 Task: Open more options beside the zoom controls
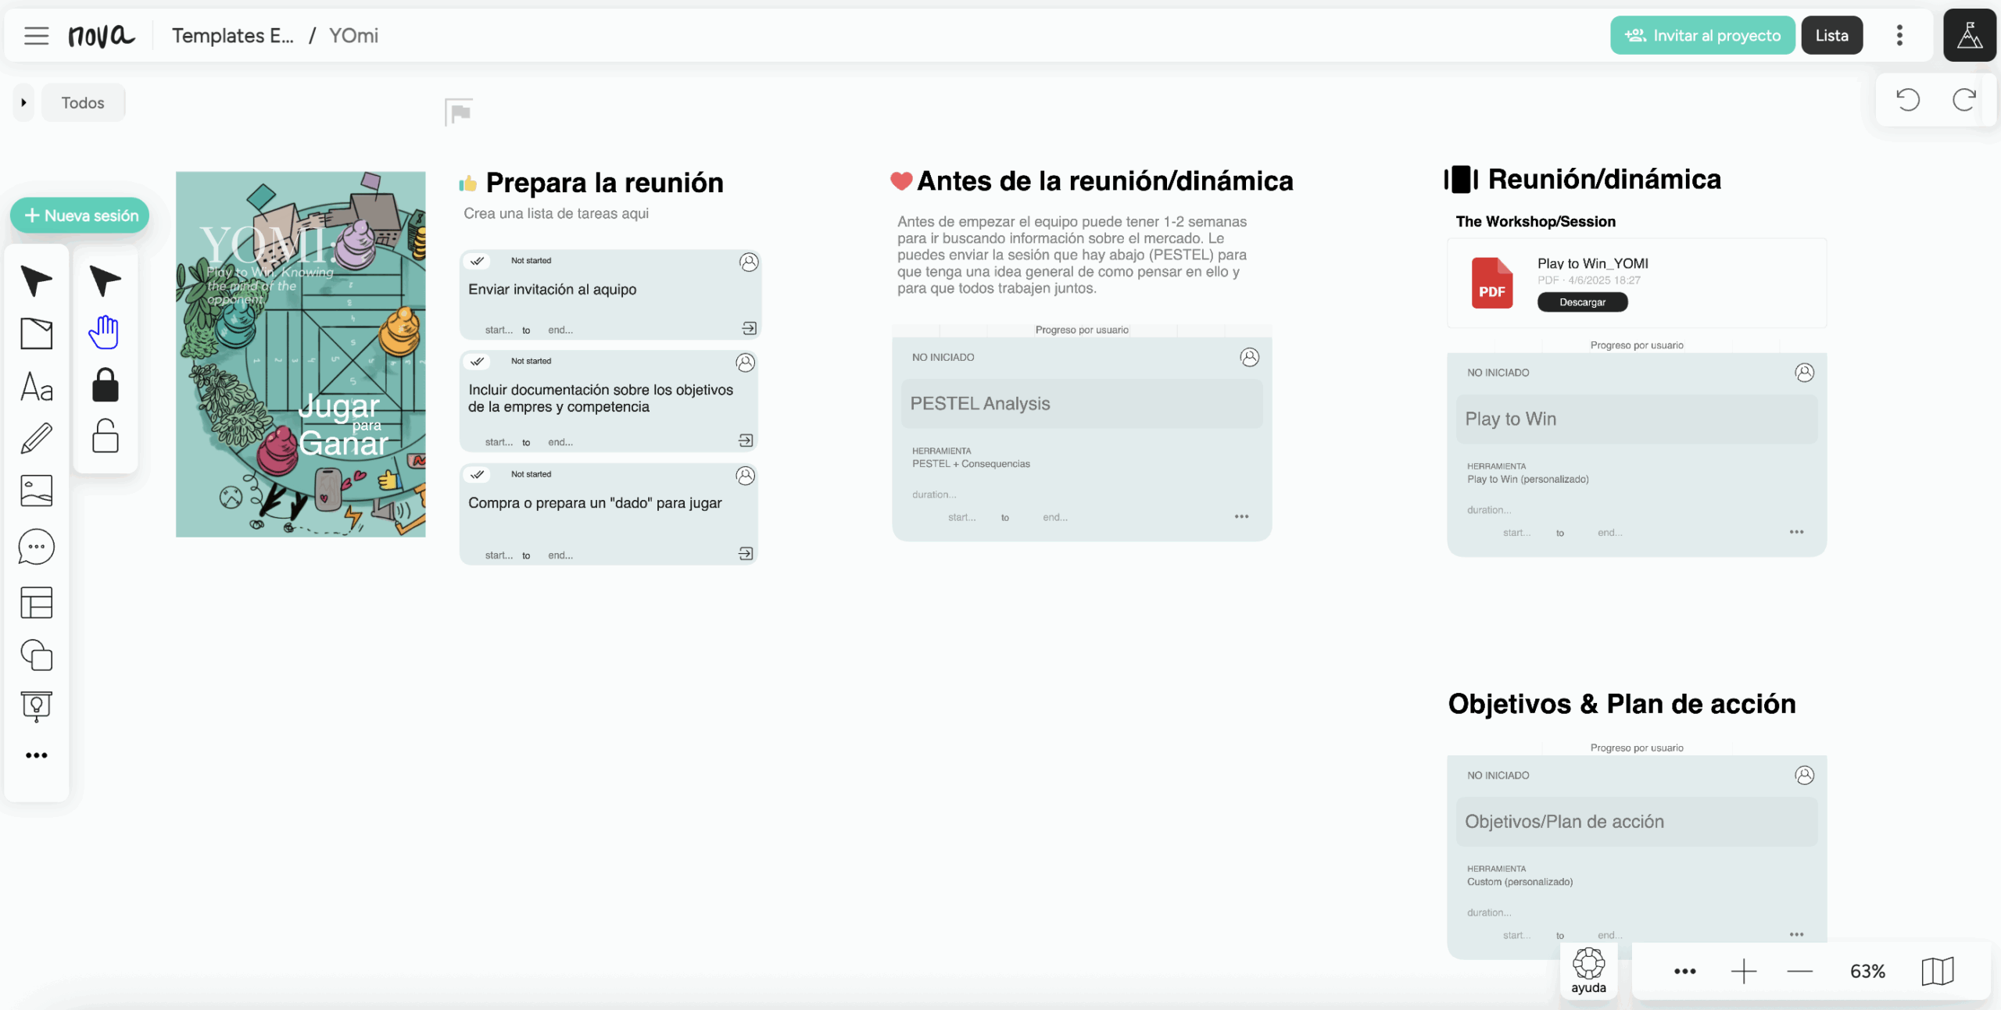pyautogui.click(x=1684, y=972)
